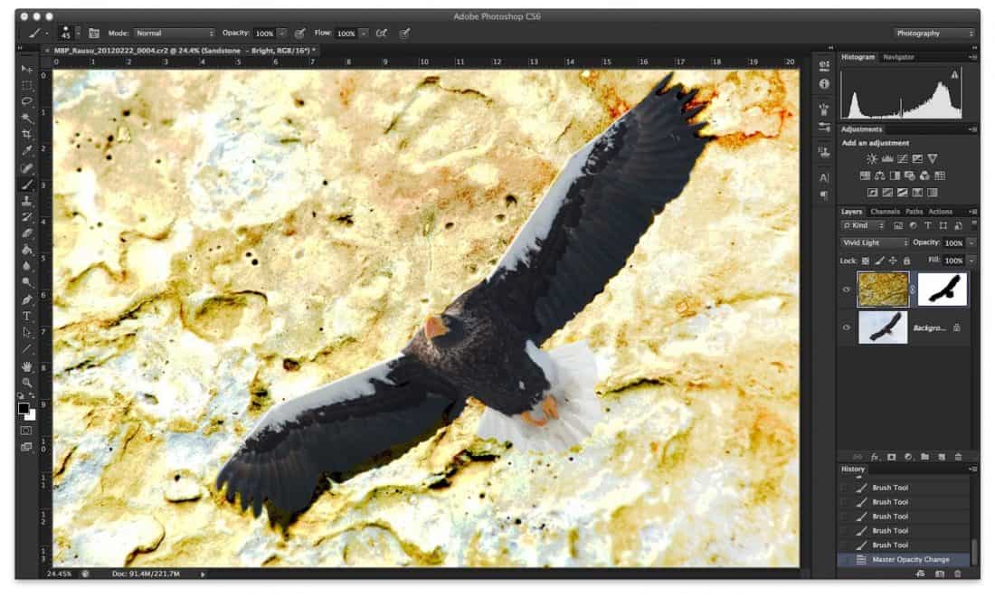The height and width of the screenshot is (598, 995).
Task: Hide the Background layer visibility eye
Action: [847, 327]
